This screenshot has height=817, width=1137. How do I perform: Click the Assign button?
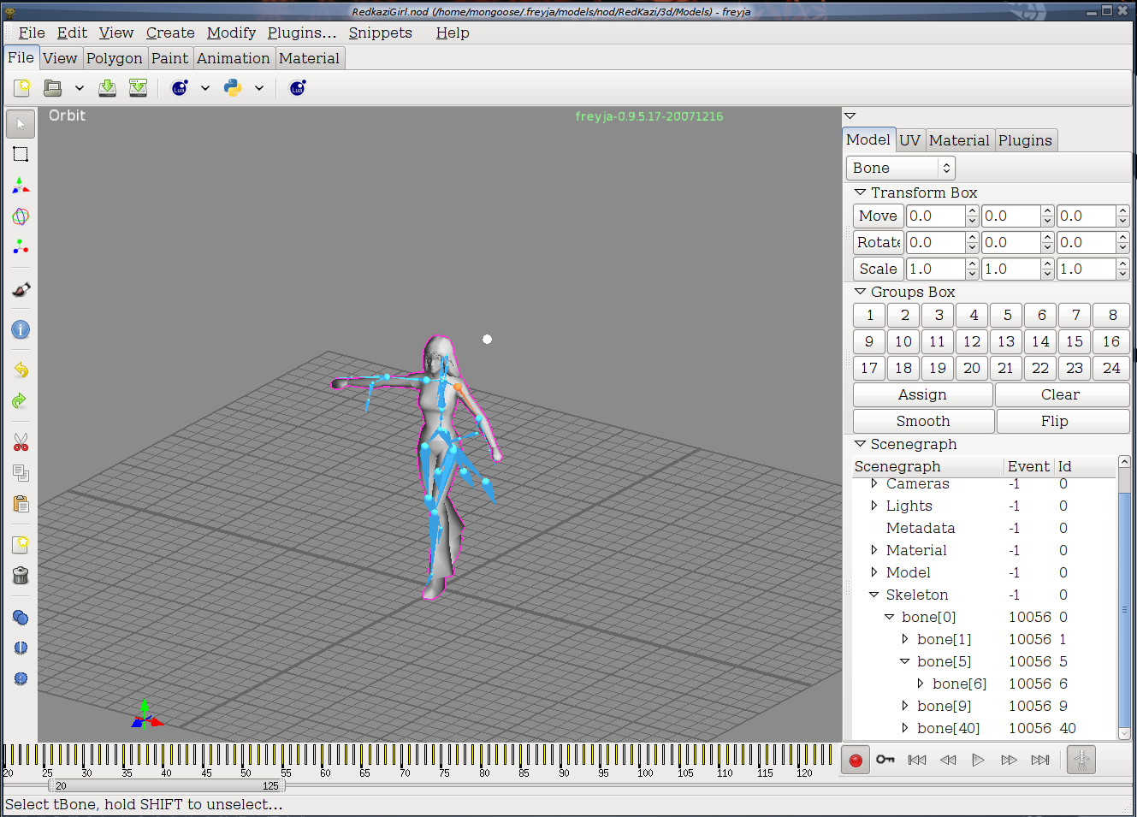tap(922, 394)
